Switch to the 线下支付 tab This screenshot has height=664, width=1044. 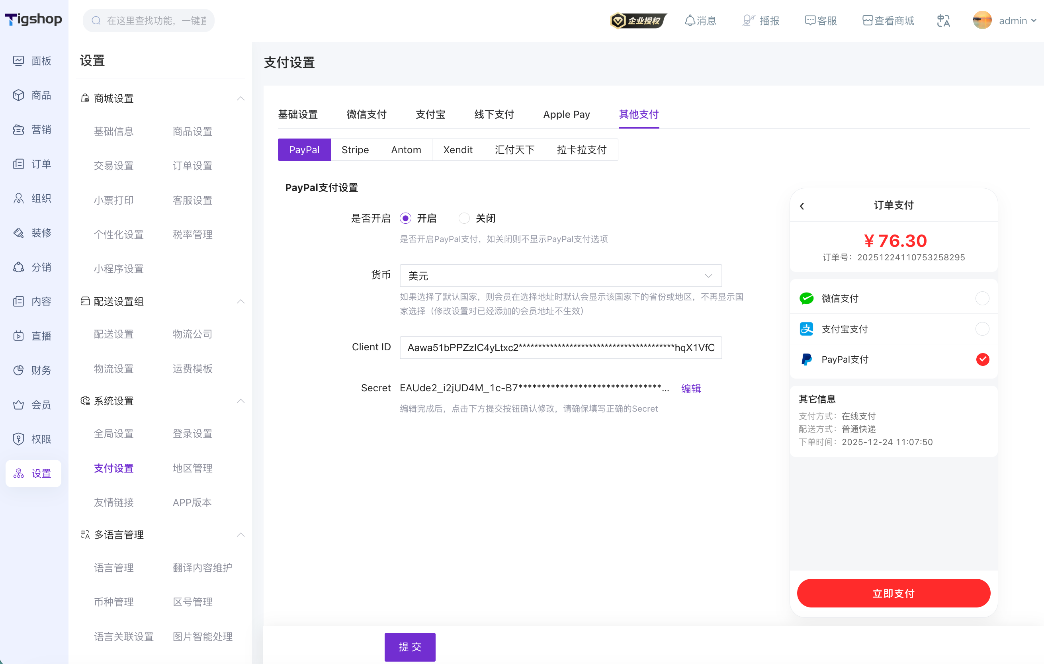click(494, 114)
